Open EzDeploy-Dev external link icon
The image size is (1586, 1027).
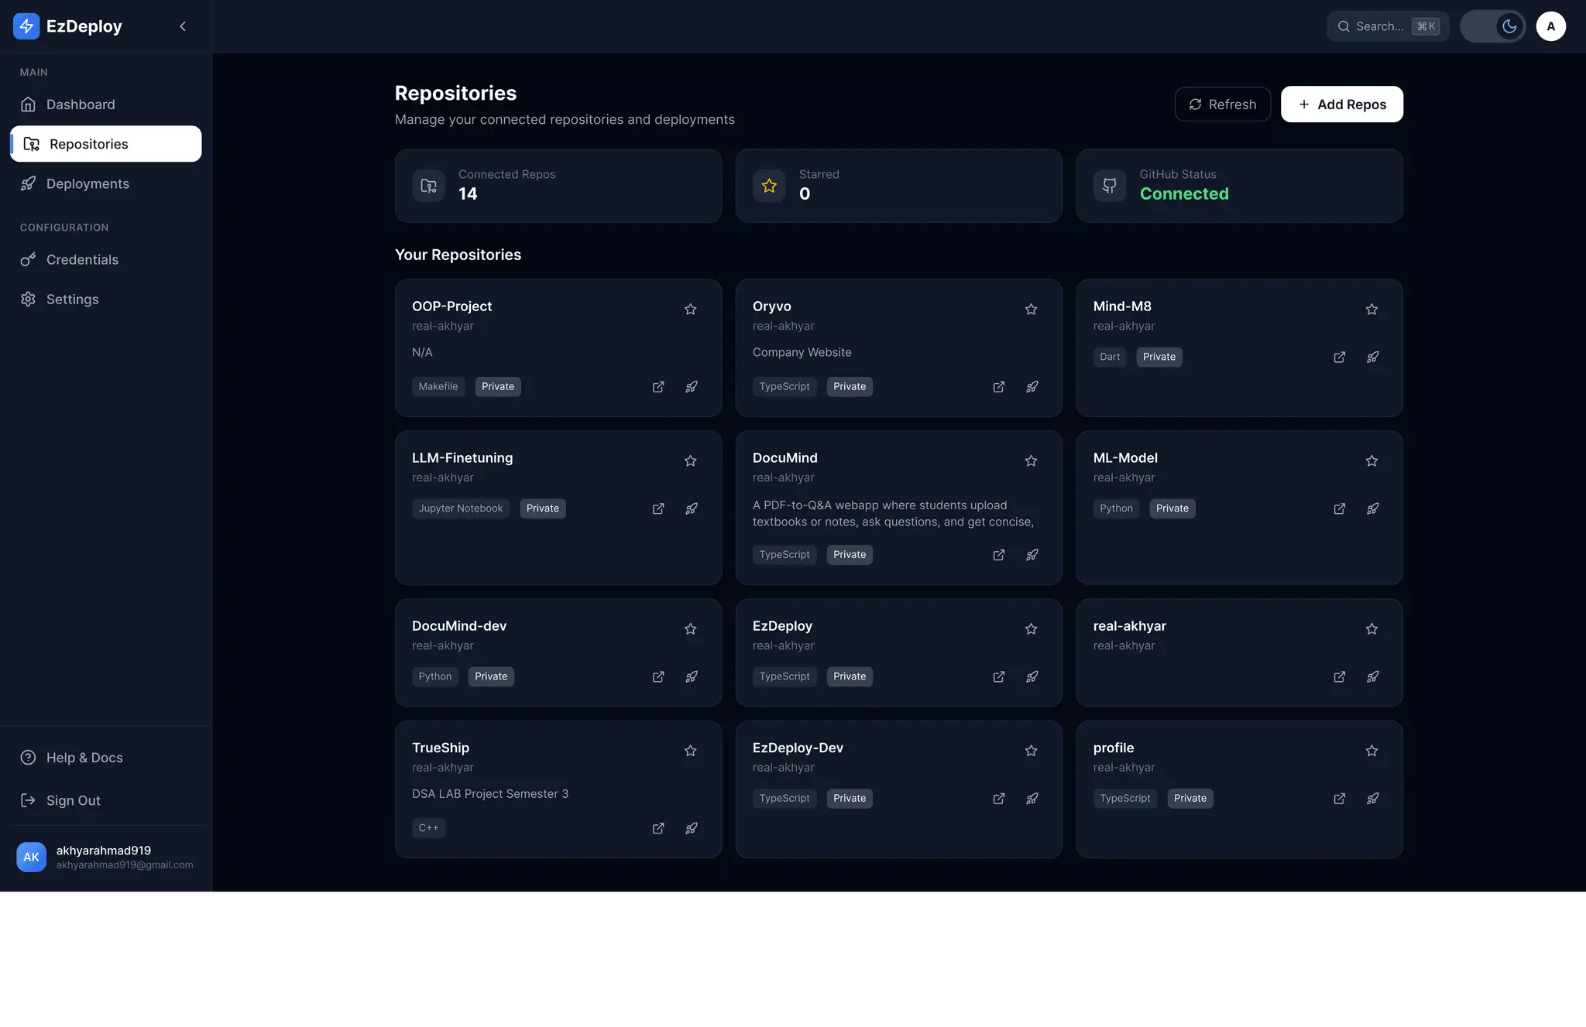coord(999,799)
